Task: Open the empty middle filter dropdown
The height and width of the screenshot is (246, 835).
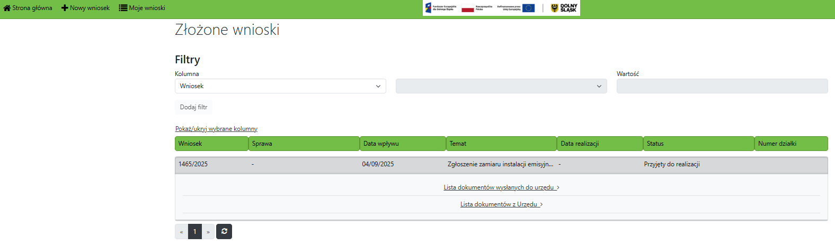Action: click(502, 86)
